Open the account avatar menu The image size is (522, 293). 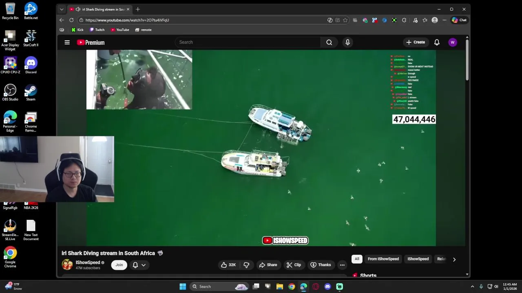click(x=452, y=42)
